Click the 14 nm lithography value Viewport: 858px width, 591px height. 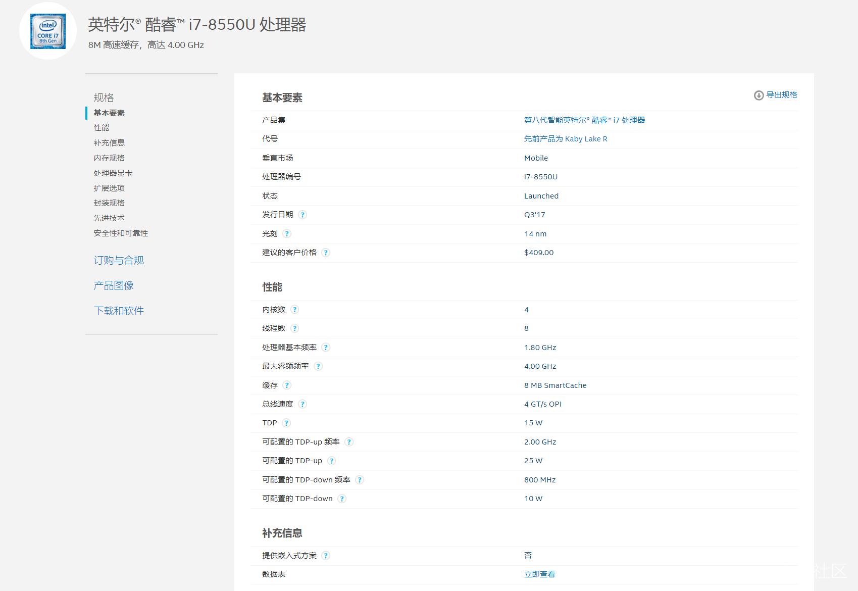535,234
